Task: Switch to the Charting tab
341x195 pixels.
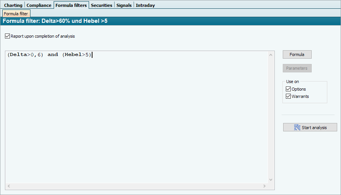Action: 13,5
